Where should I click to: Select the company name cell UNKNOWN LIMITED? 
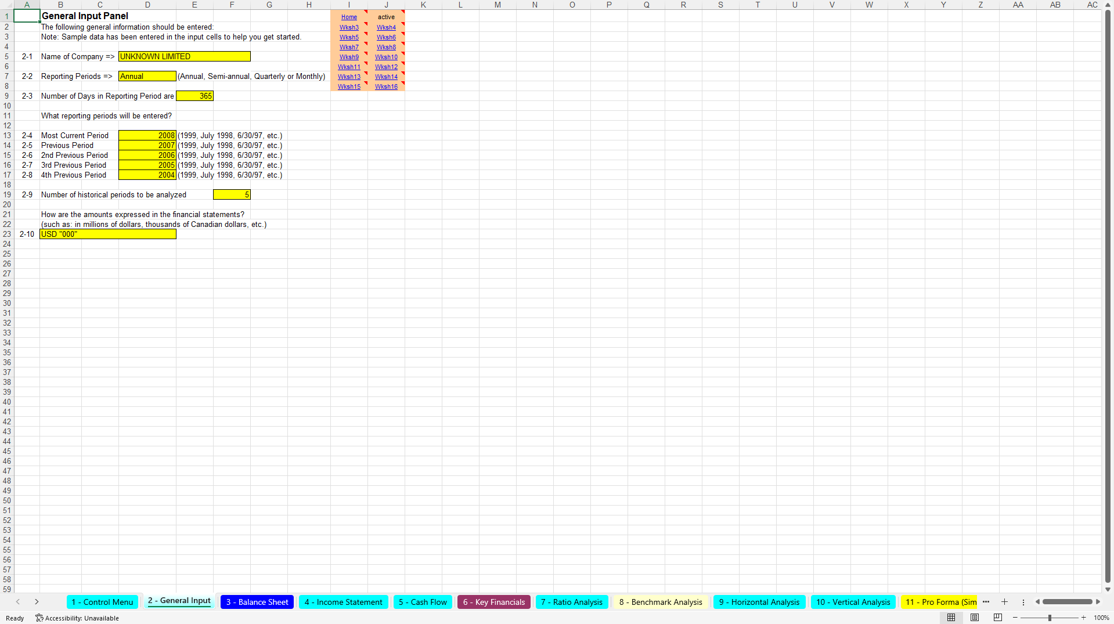pyautogui.click(x=185, y=56)
